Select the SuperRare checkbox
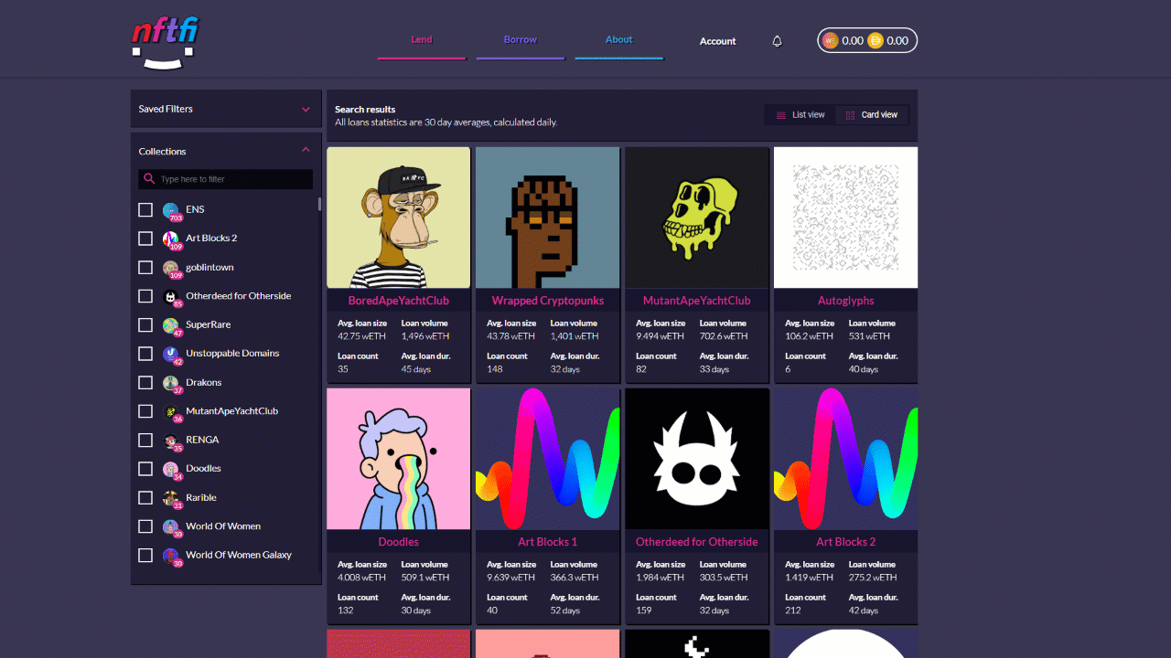Image resolution: width=1171 pixels, height=658 pixels. [x=145, y=325]
